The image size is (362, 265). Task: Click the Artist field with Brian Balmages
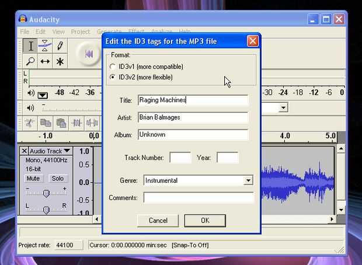(193, 117)
